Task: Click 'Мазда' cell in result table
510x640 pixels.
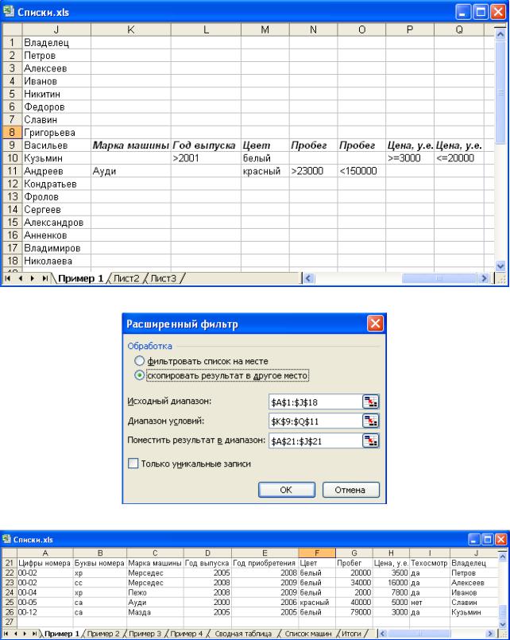Action: coord(155,612)
